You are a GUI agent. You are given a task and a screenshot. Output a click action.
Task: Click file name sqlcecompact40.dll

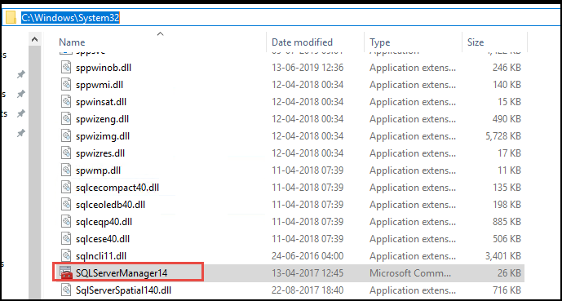tap(117, 188)
